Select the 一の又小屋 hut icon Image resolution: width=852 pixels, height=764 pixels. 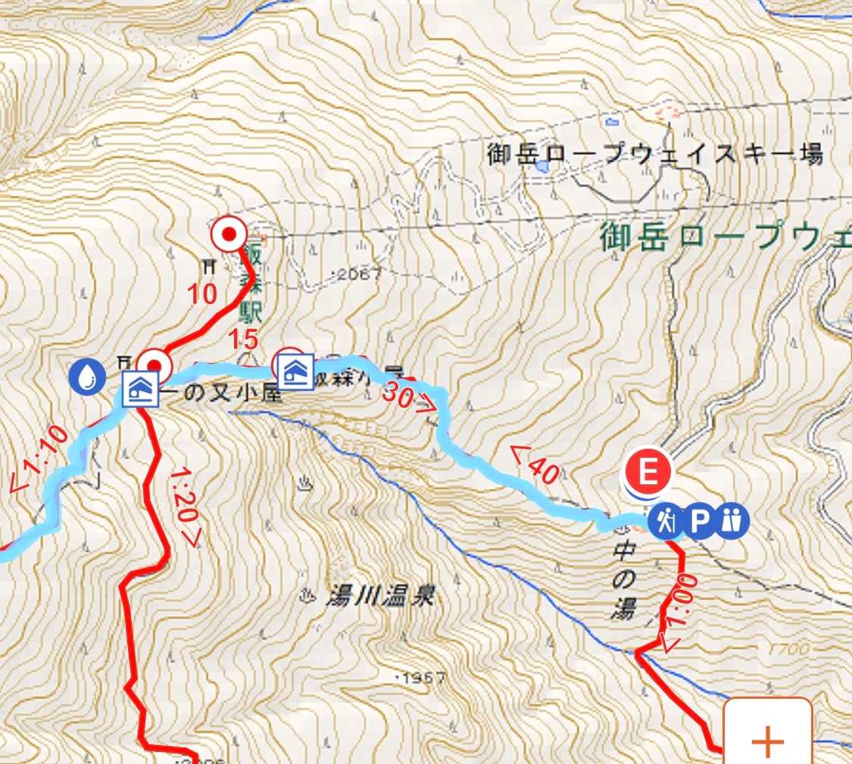click(141, 389)
